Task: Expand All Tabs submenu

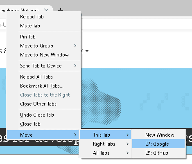Action: coord(106,153)
